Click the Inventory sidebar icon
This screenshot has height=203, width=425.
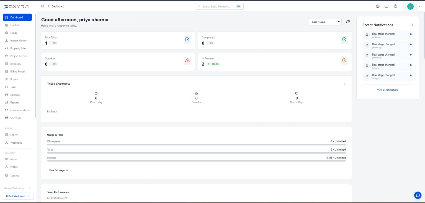pos(7,64)
